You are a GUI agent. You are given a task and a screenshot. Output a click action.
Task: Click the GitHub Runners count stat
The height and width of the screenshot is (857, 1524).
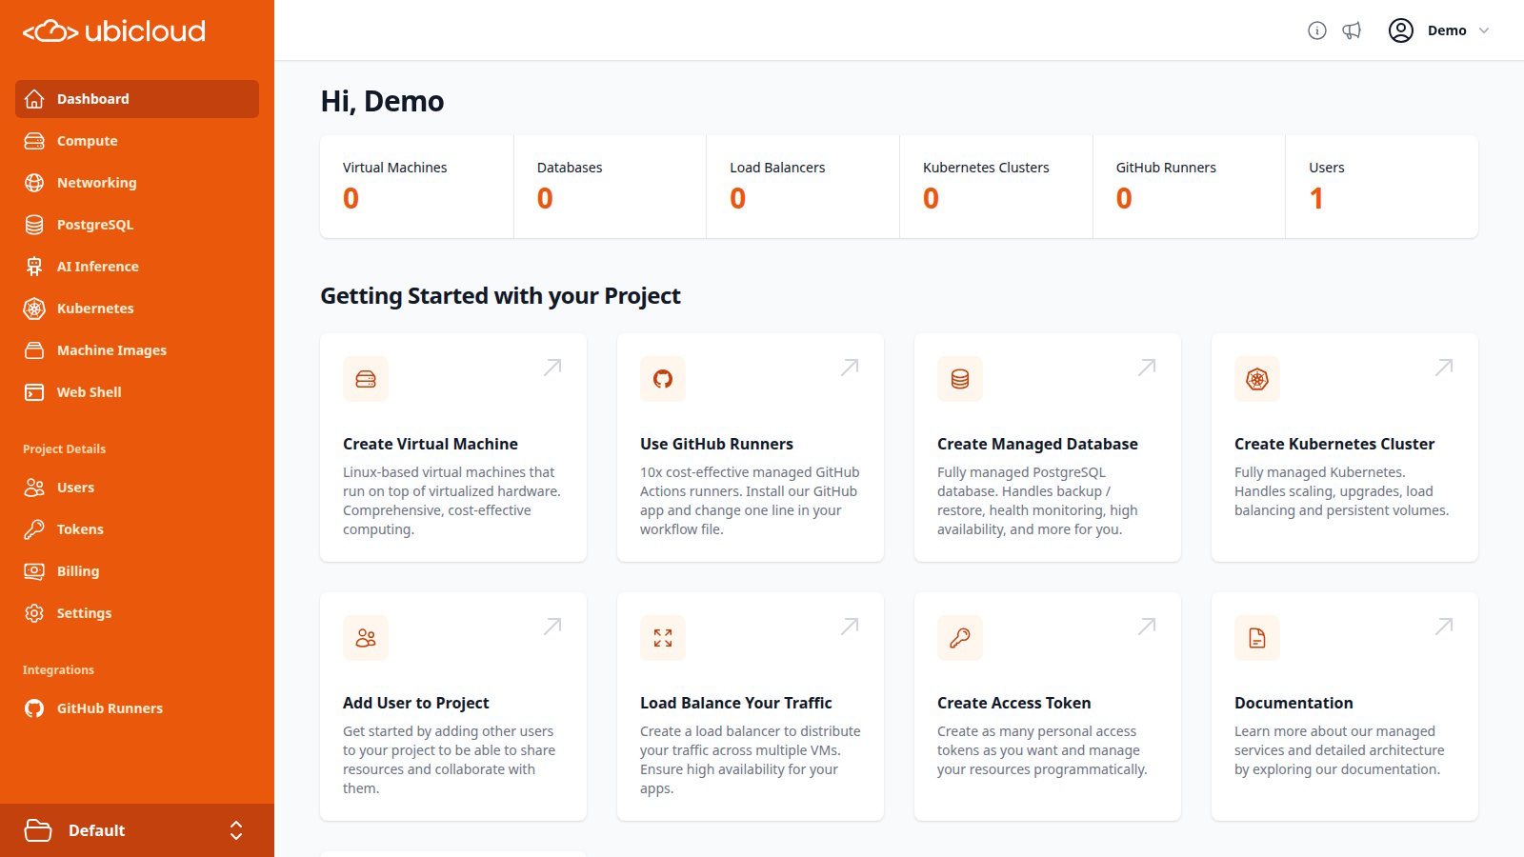(x=1189, y=187)
